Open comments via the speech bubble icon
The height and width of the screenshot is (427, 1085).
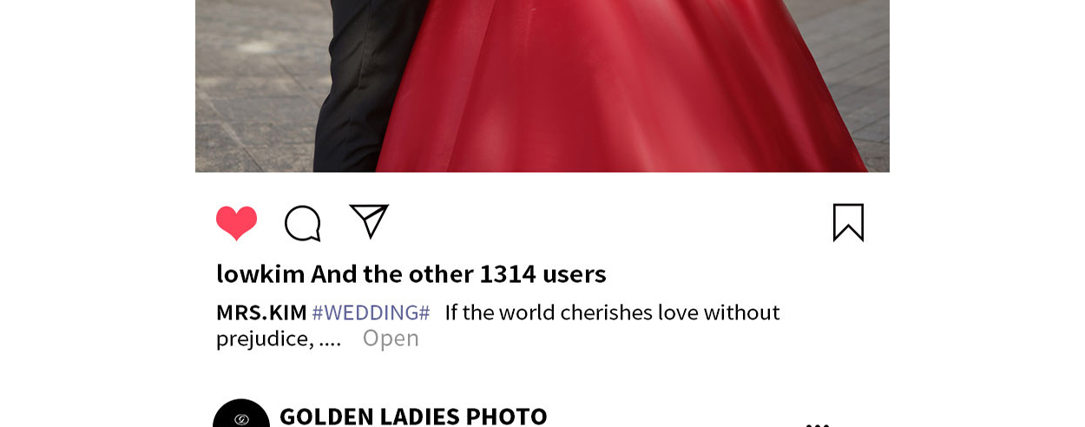[x=303, y=223]
